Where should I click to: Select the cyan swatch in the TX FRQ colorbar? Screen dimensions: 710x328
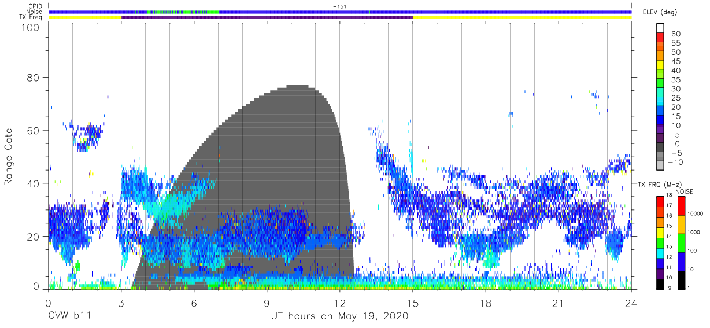(660, 253)
